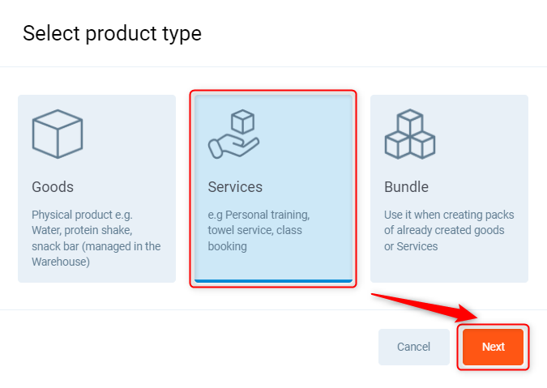Cancel the product type selection
The width and height of the screenshot is (547, 388).
[413, 347]
